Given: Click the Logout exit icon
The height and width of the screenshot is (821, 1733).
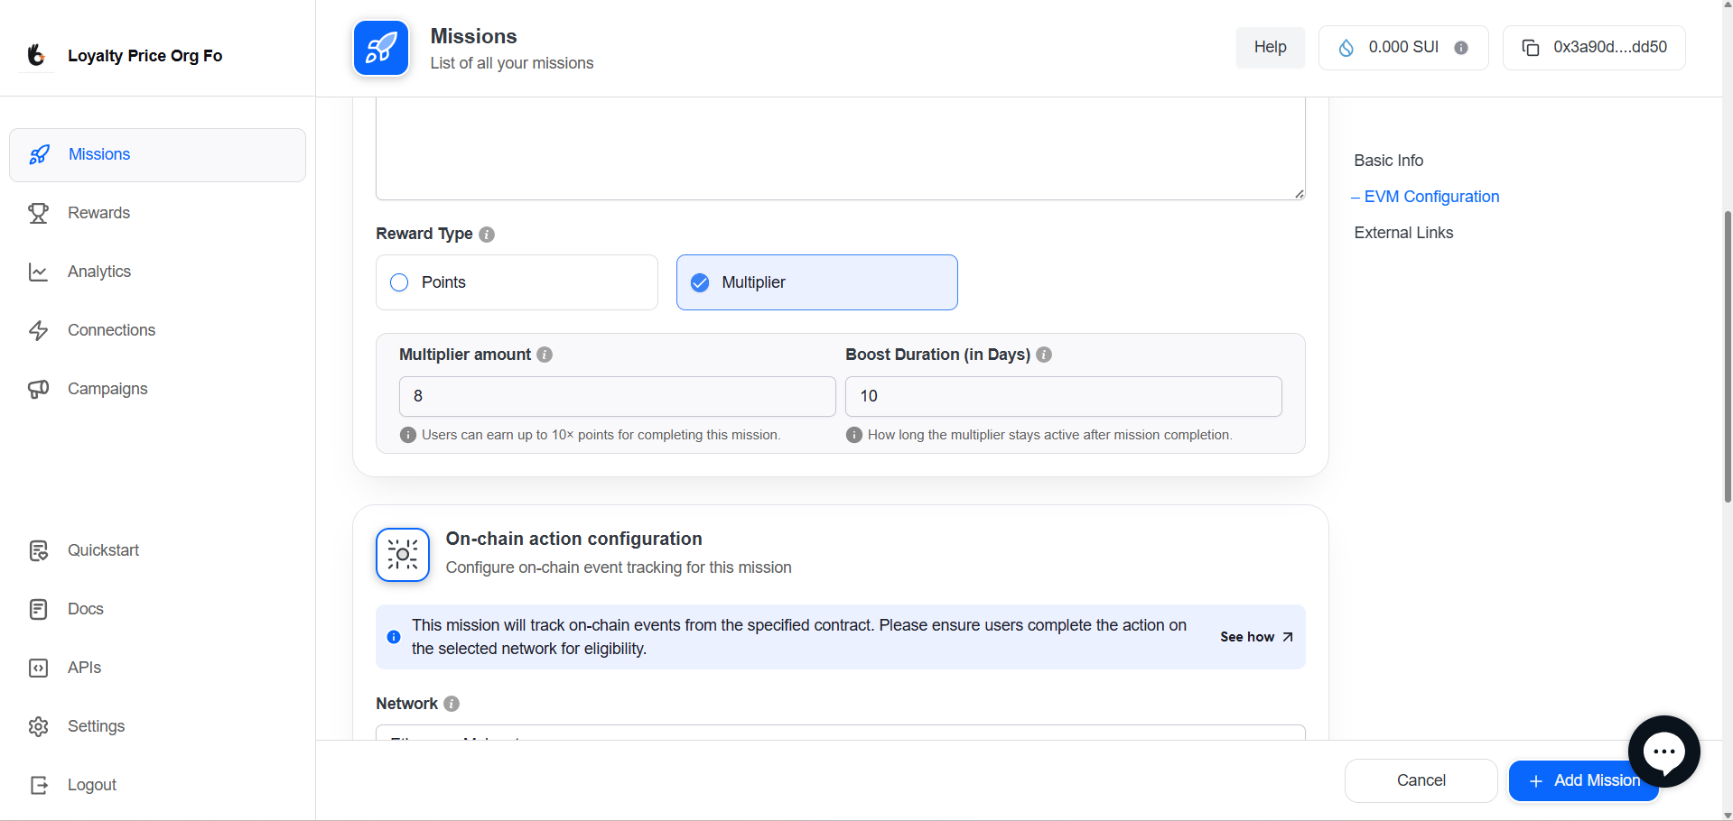Looking at the screenshot, I should pyautogui.click(x=38, y=785).
